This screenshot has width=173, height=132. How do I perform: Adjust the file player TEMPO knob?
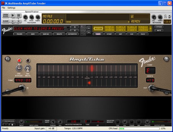[38, 17]
